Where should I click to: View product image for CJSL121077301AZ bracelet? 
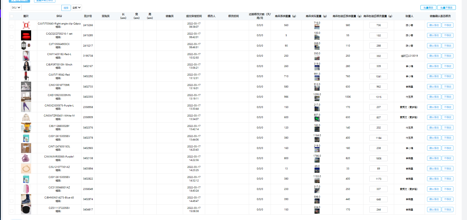26,169
